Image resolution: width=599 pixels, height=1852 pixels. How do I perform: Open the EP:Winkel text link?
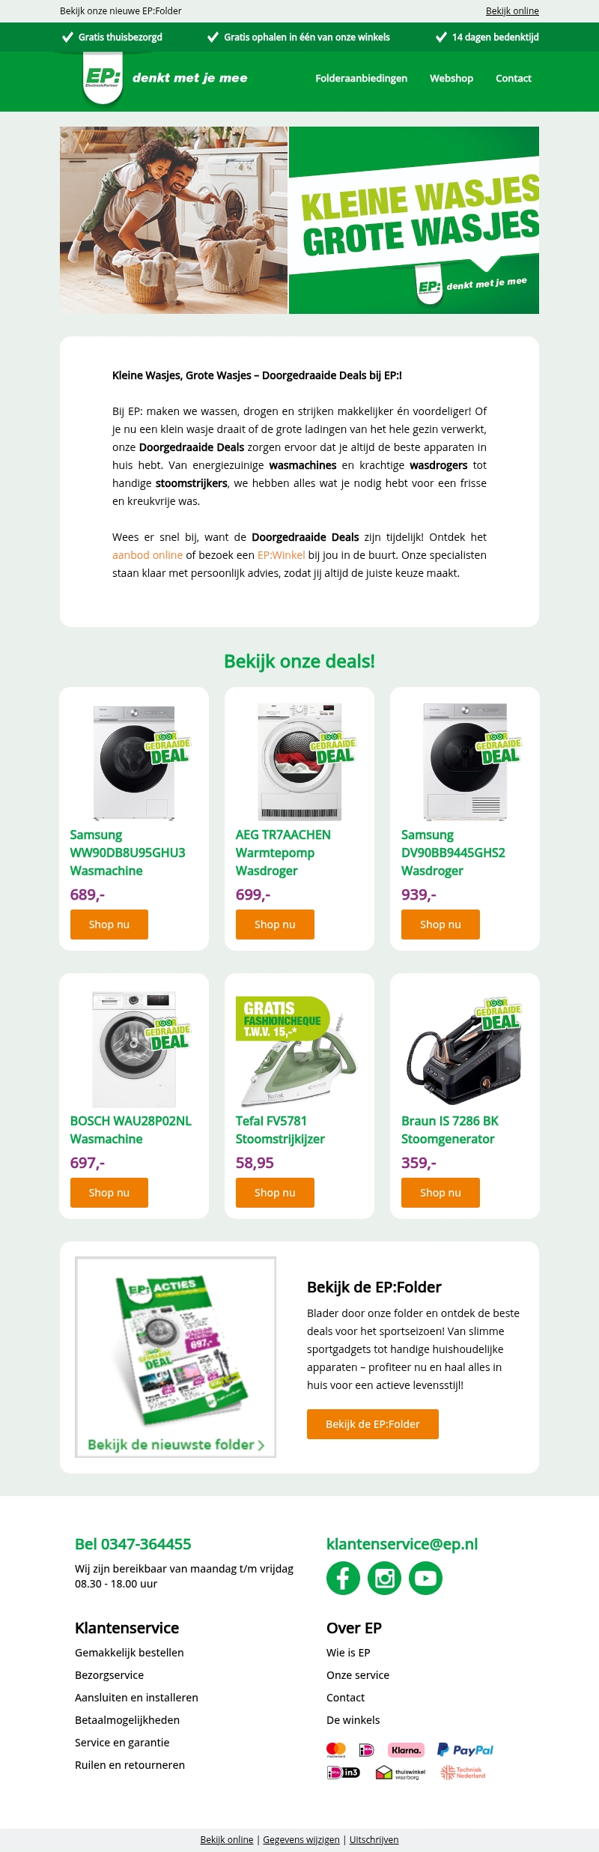282,555
